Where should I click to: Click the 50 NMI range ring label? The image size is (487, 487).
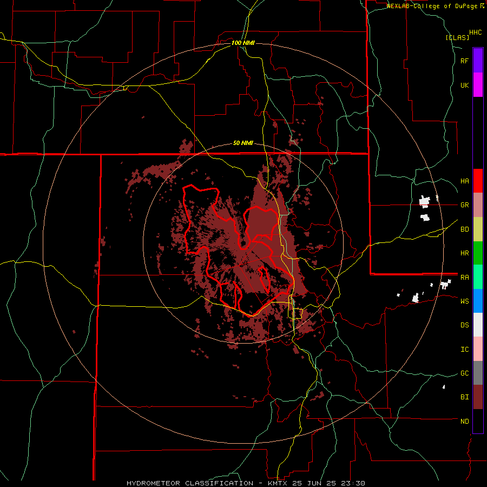[243, 143]
